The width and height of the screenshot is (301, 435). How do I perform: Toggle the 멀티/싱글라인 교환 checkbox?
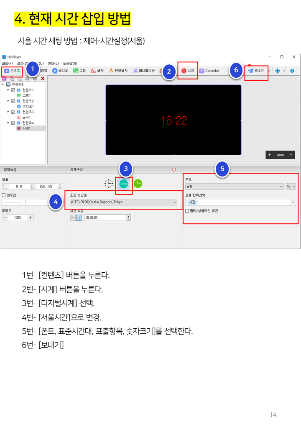coord(187,211)
